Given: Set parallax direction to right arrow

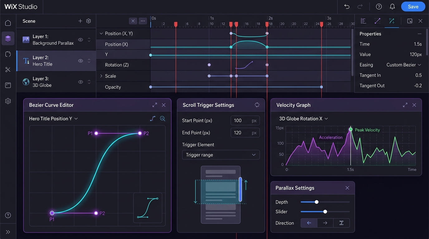Looking at the screenshot, I should (x=325, y=223).
